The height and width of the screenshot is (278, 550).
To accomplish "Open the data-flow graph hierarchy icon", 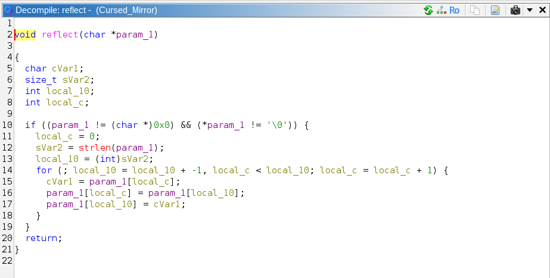I will (x=442, y=10).
